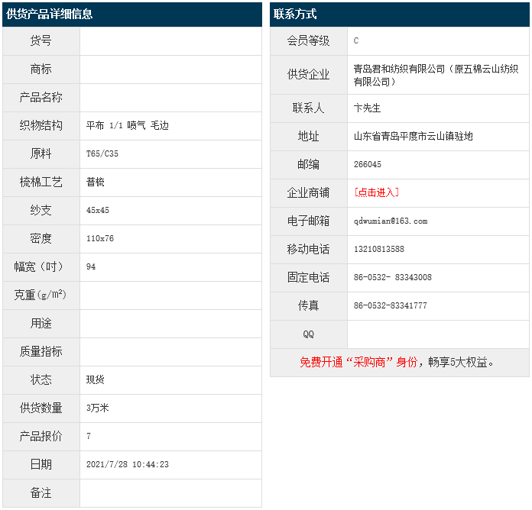Viewport: 532px width, 510px height.
Task: Click the mobile number 13210813588
Action: click(378, 249)
